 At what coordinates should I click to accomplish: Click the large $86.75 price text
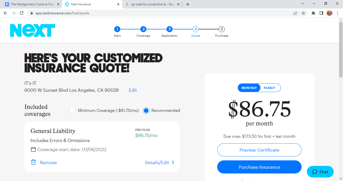(259, 109)
